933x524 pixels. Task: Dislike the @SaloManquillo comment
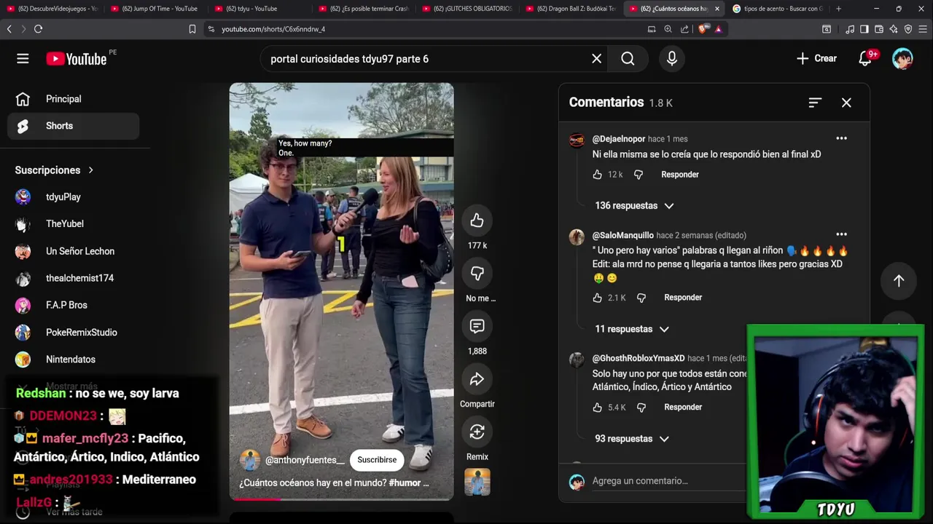coord(641,298)
